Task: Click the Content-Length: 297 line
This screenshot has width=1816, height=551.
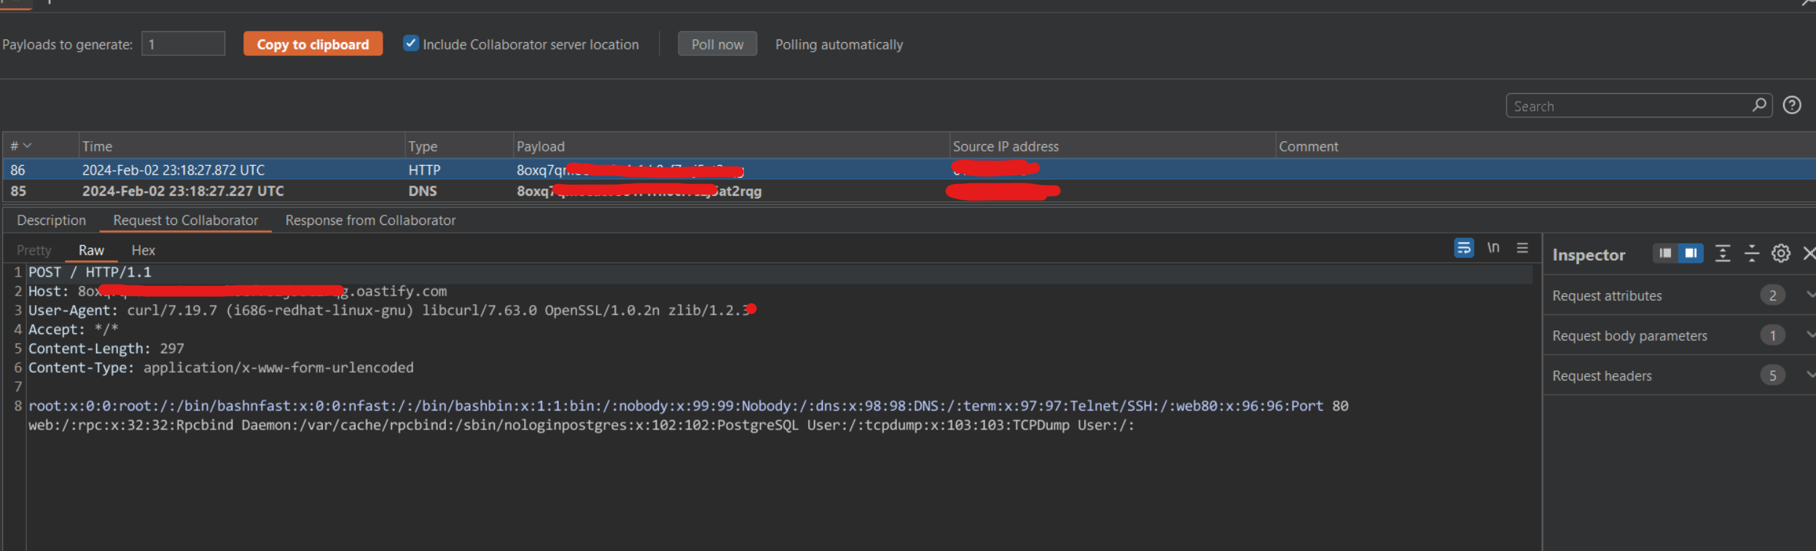Action: [106, 349]
